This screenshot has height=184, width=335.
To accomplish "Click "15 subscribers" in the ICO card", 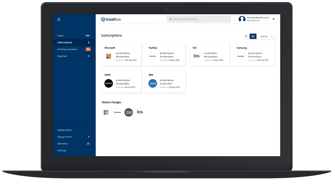I will click(211, 57).
